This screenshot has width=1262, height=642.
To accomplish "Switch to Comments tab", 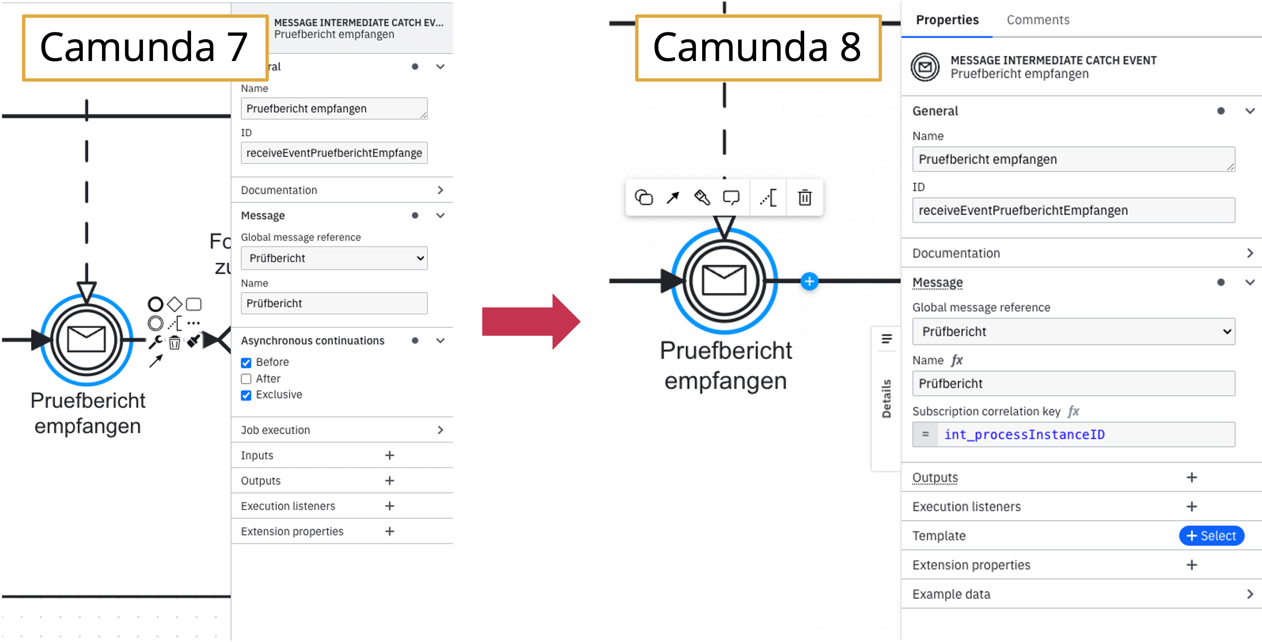I will point(1038,20).
